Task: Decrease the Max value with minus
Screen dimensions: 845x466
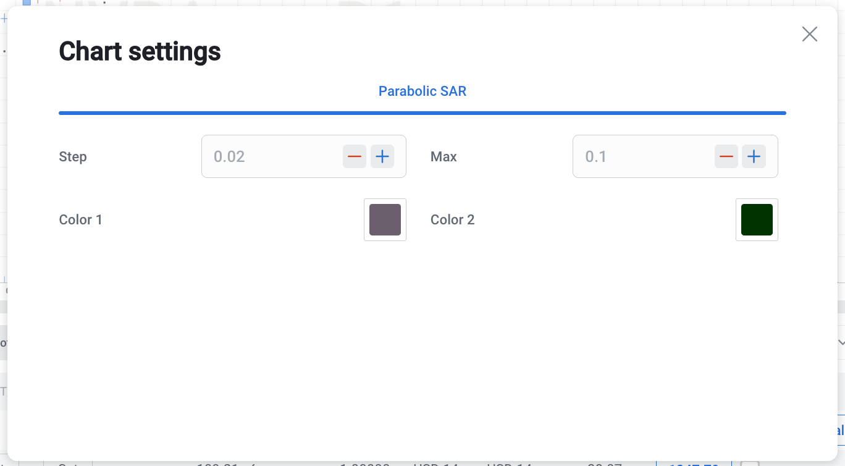Action: click(x=726, y=156)
